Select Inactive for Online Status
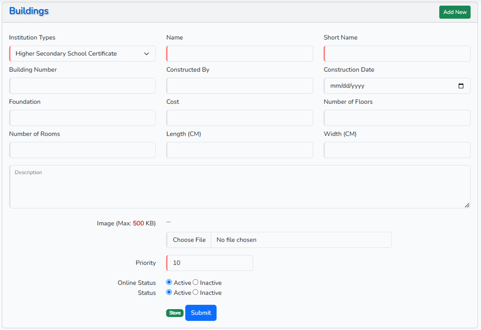The height and width of the screenshot is (330, 481). (x=196, y=283)
